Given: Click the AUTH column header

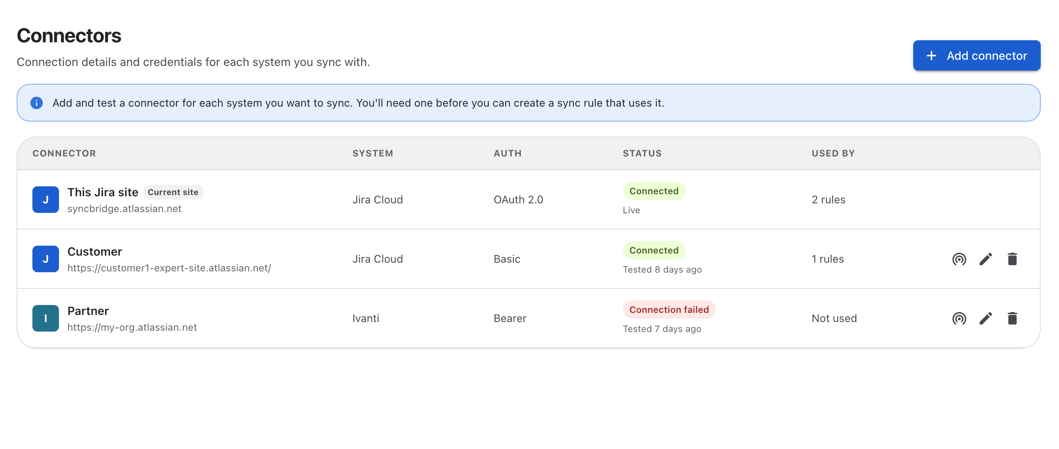Looking at the screenshot, I should pyautogui.click(x=507, y=153).
